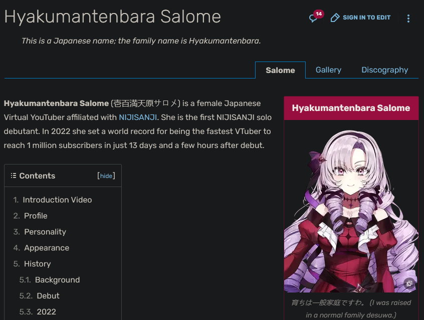Screen dimensions: 424x320
Task: Open the comments speech bubble icon
Action: click(x=313, y=18)
